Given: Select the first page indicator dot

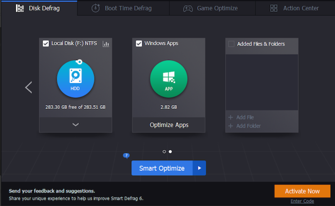Looking at the screenshot, I should pyautogui.click(x=164, y=152).
